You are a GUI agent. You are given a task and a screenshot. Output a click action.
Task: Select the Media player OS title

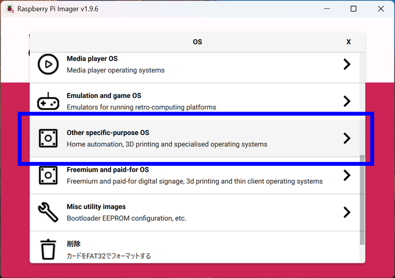[92, 59]
